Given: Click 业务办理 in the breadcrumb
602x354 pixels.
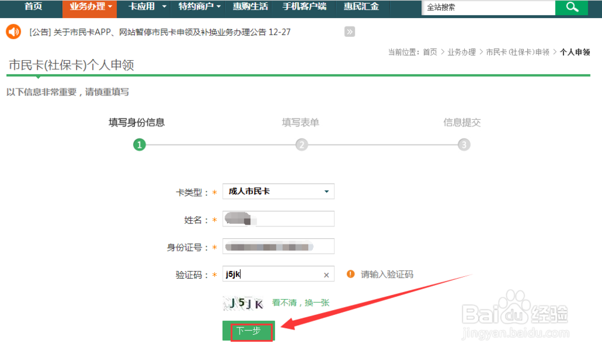Looking at the screenshot, I should [x=462, y=52].
